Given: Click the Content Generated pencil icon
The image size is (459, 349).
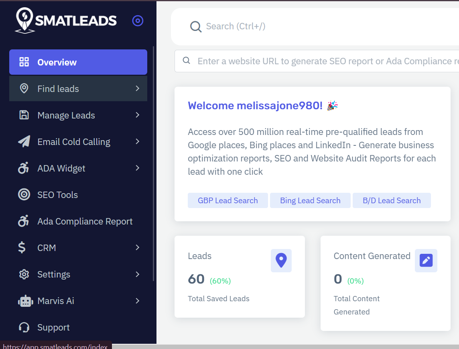Looking at the screenshot, I should (x=426, y=260).
